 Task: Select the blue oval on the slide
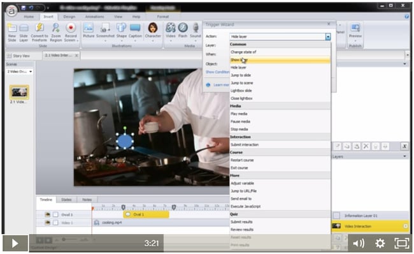point(125,141)
